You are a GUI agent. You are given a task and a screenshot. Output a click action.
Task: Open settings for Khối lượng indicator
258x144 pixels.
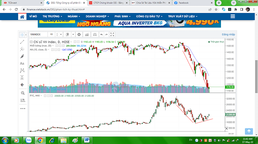[x=60, y=46]
